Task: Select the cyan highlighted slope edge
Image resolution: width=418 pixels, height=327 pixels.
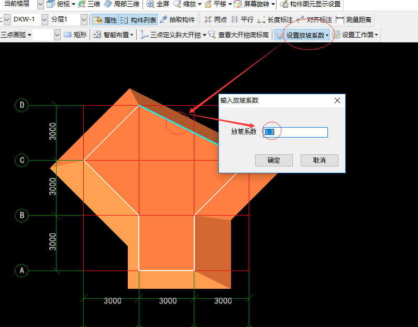Action: pyautogui.click(x=178, y=125)
